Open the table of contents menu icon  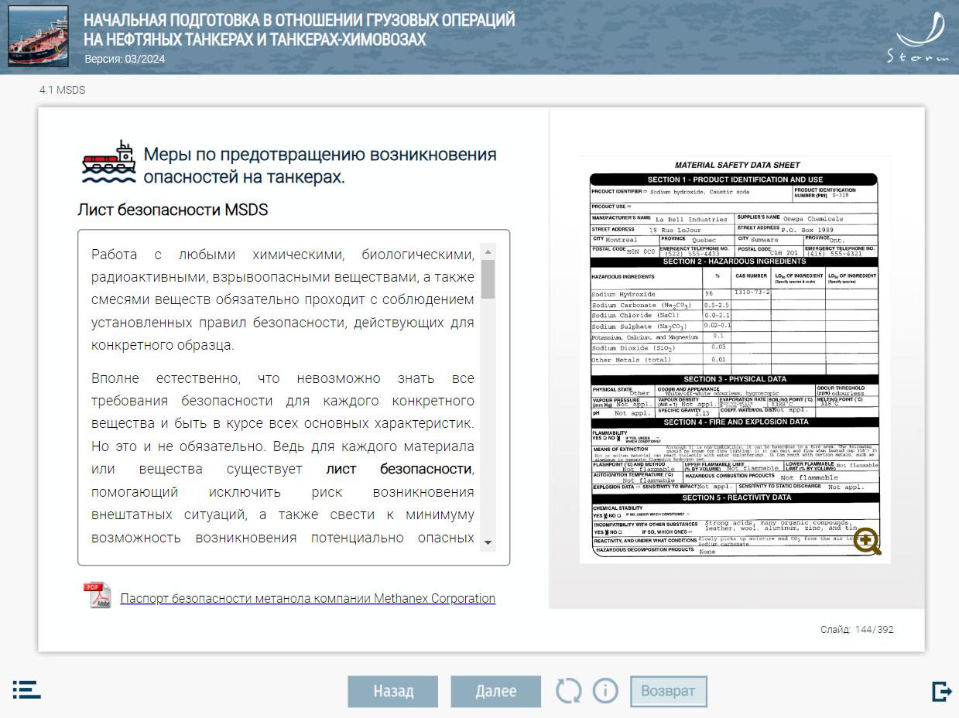(26, 690)
